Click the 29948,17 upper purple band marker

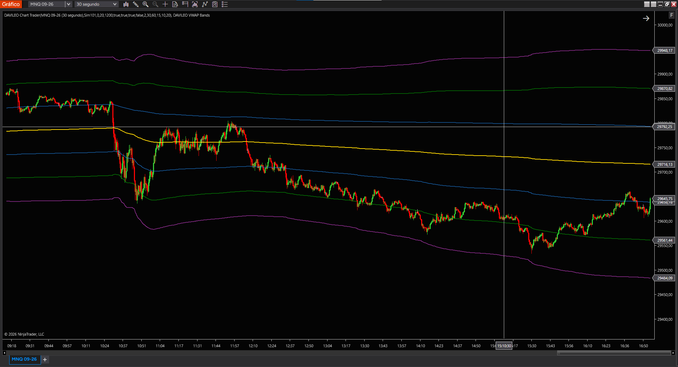click(x=664, y=50)
